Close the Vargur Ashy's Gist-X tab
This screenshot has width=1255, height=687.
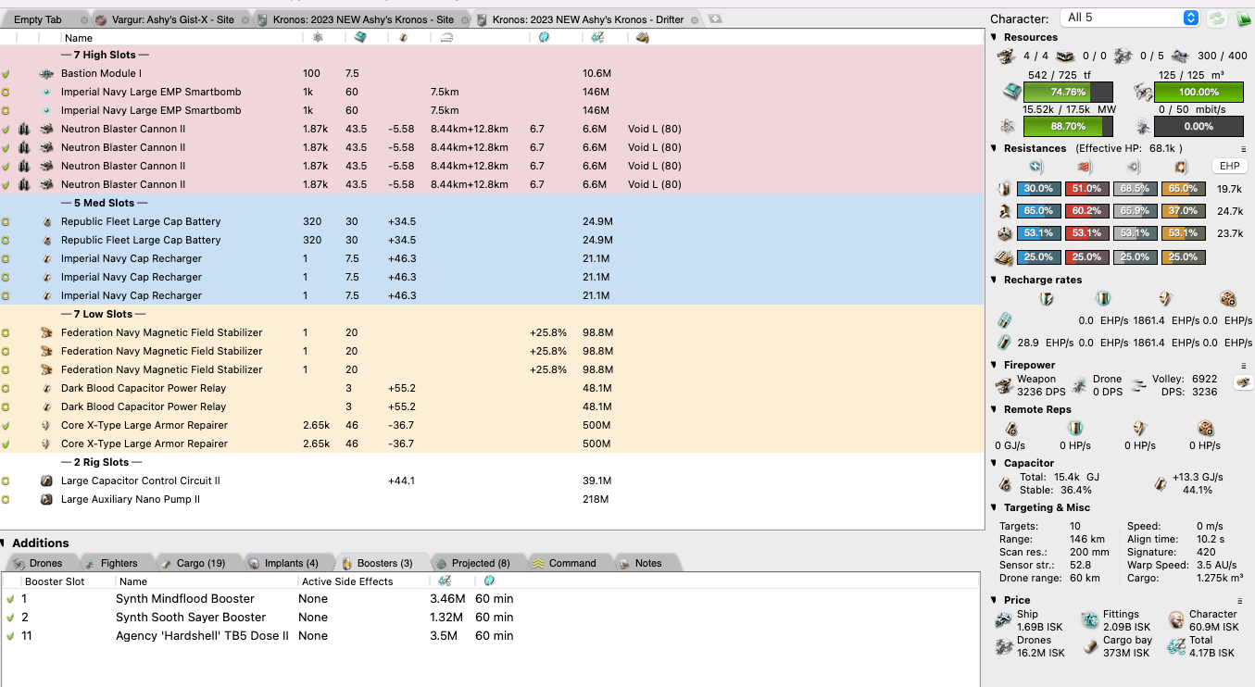pos(243,19)
